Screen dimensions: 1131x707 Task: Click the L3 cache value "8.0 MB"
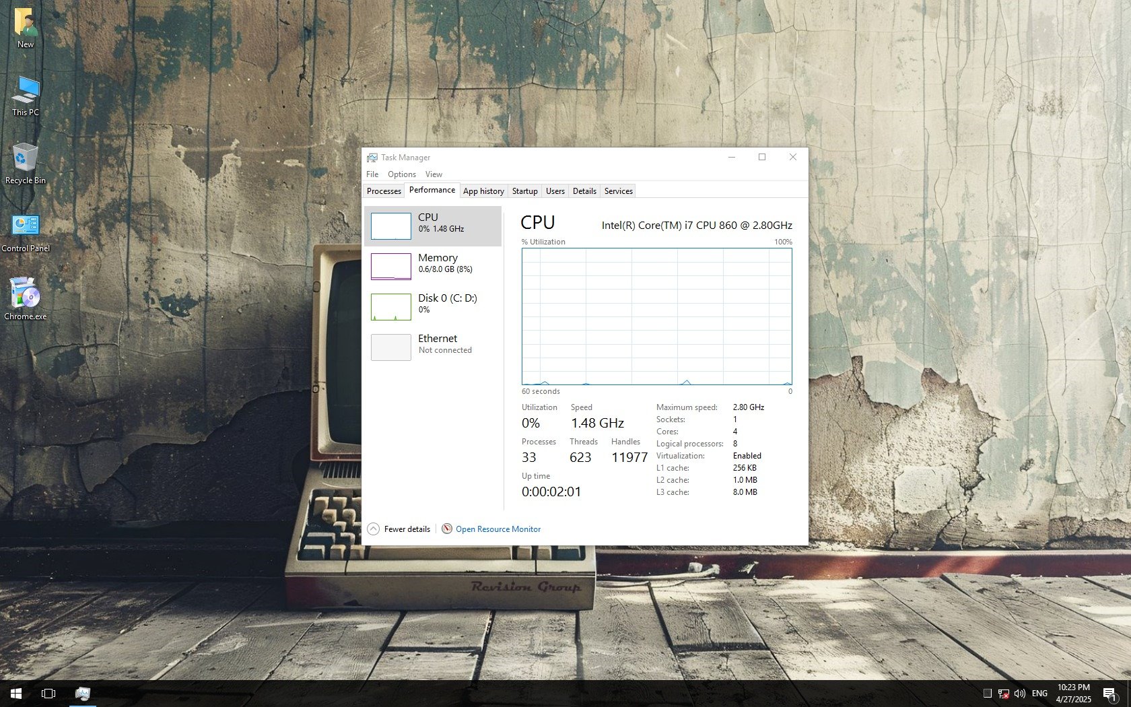[745, 492]
